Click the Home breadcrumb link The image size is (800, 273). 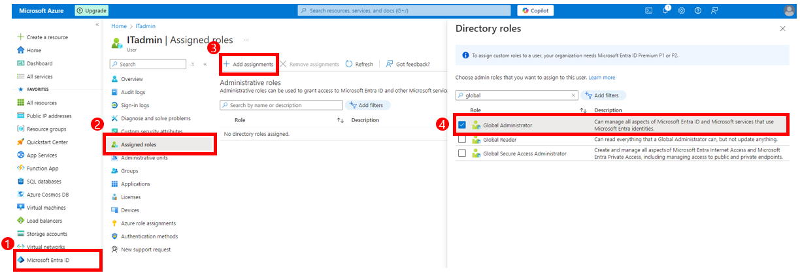point(119,26)
